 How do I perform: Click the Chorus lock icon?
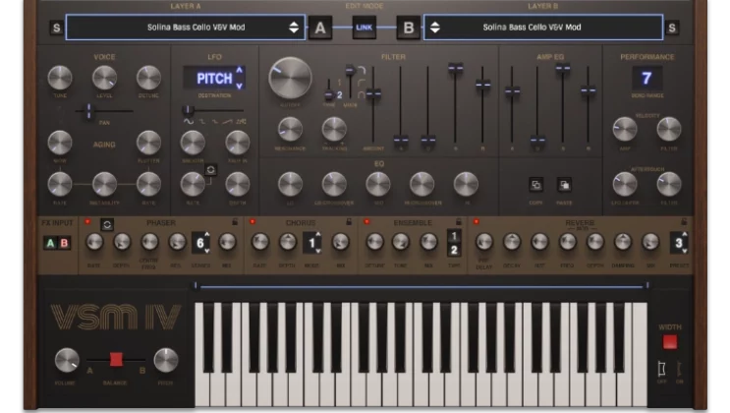(x=349, y=223)
